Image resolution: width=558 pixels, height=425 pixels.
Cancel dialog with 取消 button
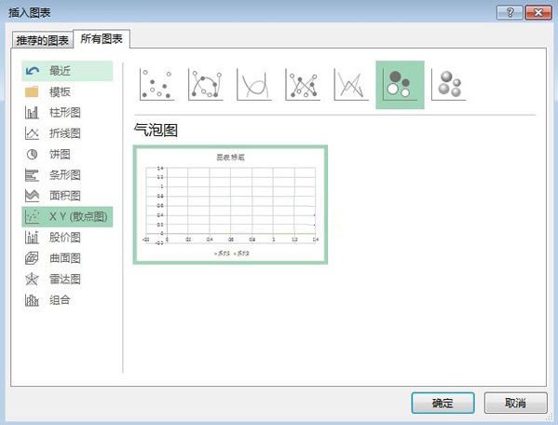(516, 403)
